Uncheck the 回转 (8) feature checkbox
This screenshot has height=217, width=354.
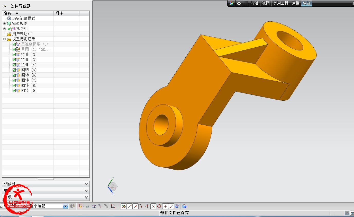pos(14,85)
